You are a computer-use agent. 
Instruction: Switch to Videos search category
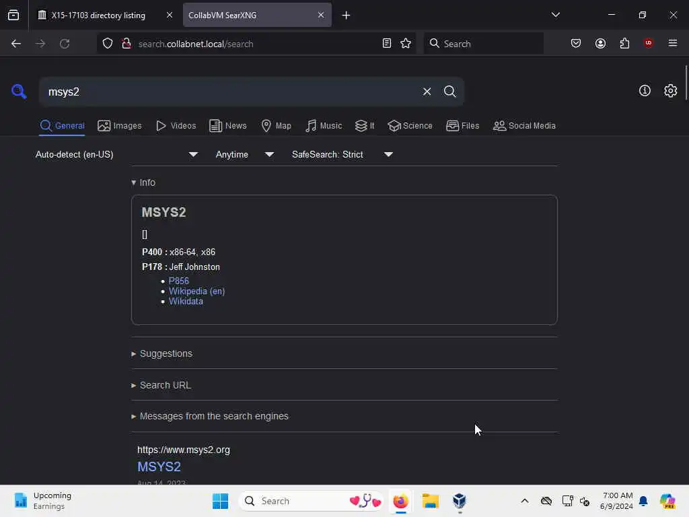click(x=176, y=126)
